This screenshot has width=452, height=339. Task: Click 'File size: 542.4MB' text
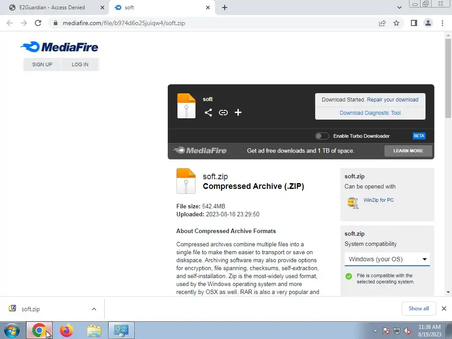201,206
